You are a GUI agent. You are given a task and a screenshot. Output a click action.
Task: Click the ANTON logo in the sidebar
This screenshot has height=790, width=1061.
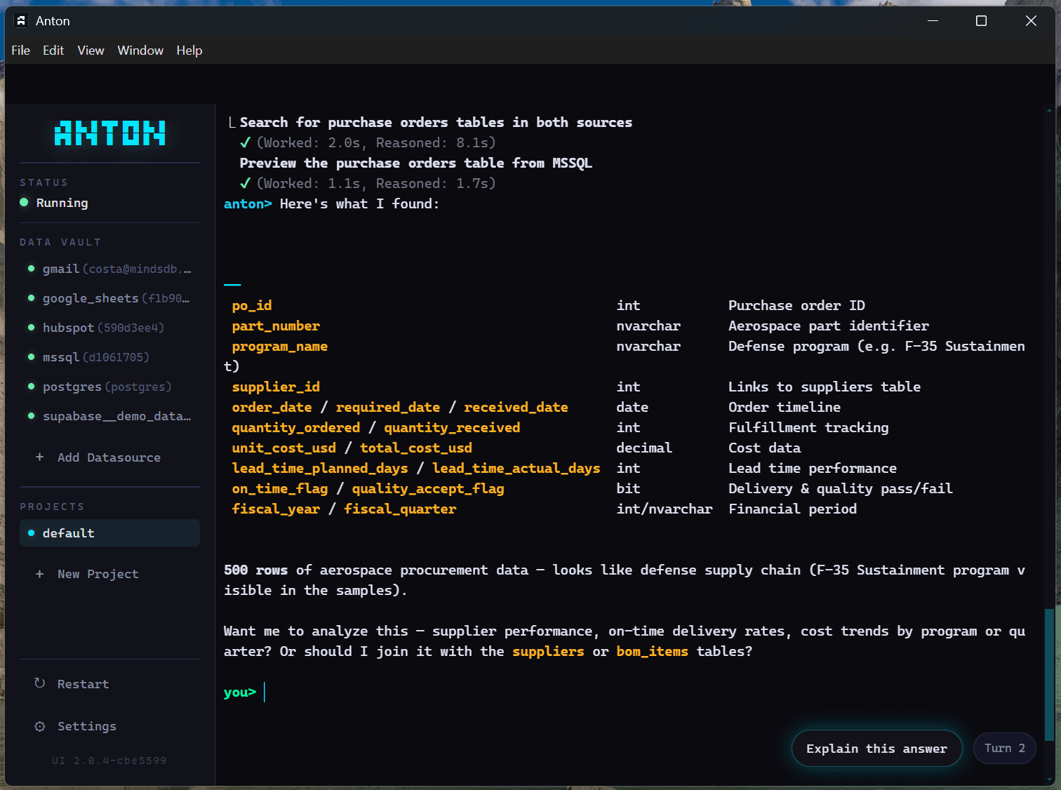click(x=109, y=133)
